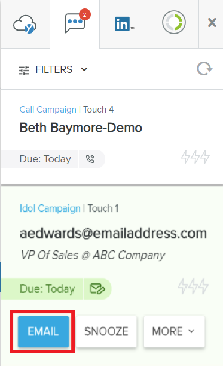The height and width of the screenshot is (366, 223).
Task: Click the Due: Today pill on Beth's task
Action: tap(45, 159)
